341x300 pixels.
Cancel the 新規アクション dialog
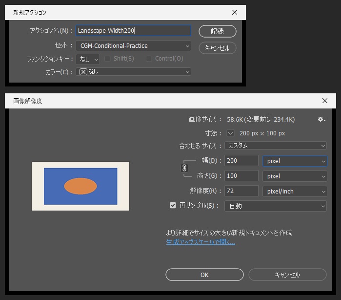coord(217,48)
